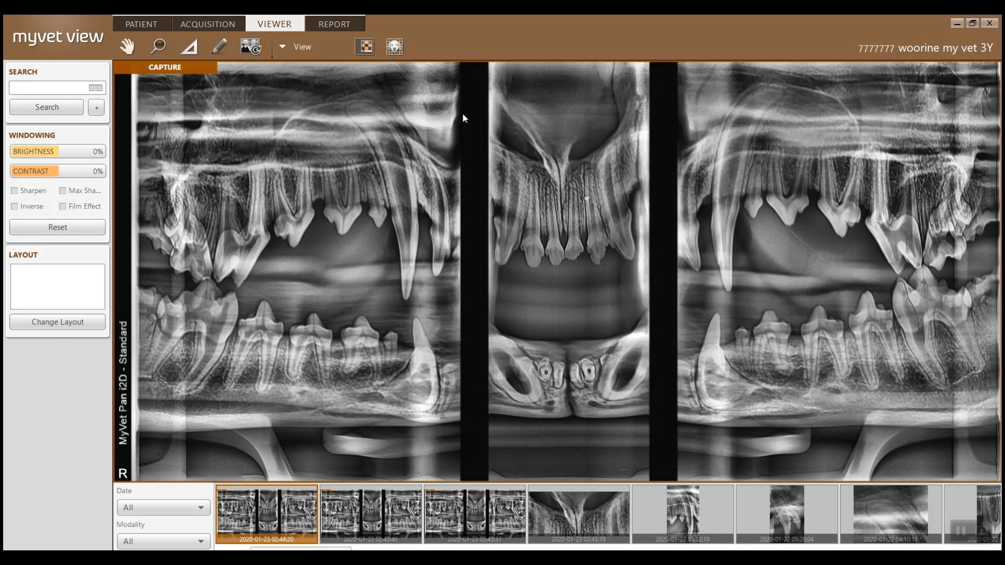Click the Reset windowing button
1005x565 pixels.
[58, 227]
